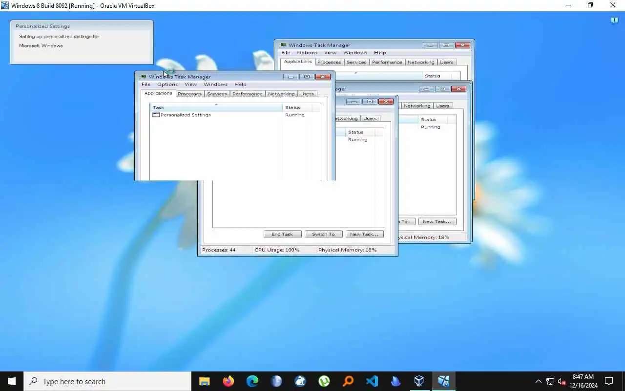Click New Task... in Task Manager titled 'ager'
The image size is (625, 391).
tap(437, 221)
